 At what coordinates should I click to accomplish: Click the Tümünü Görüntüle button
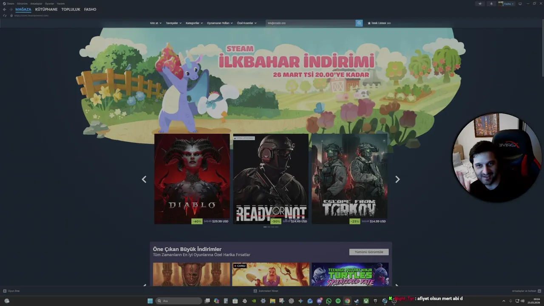click(369, 252)
